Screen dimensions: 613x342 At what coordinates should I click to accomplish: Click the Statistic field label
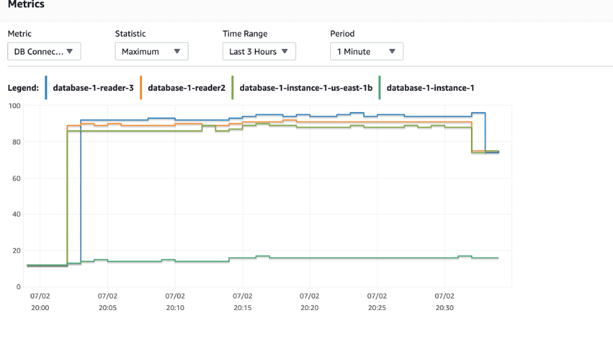pyautogui.click(x=130, y=34)
